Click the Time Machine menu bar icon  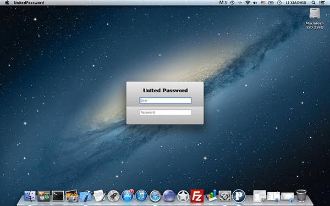pyautogui.click(x=232, y=3)
